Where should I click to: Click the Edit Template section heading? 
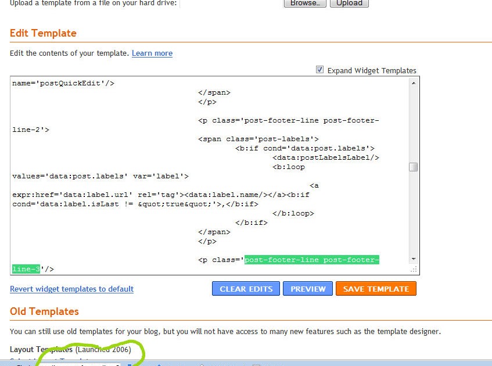click(43, 33)
